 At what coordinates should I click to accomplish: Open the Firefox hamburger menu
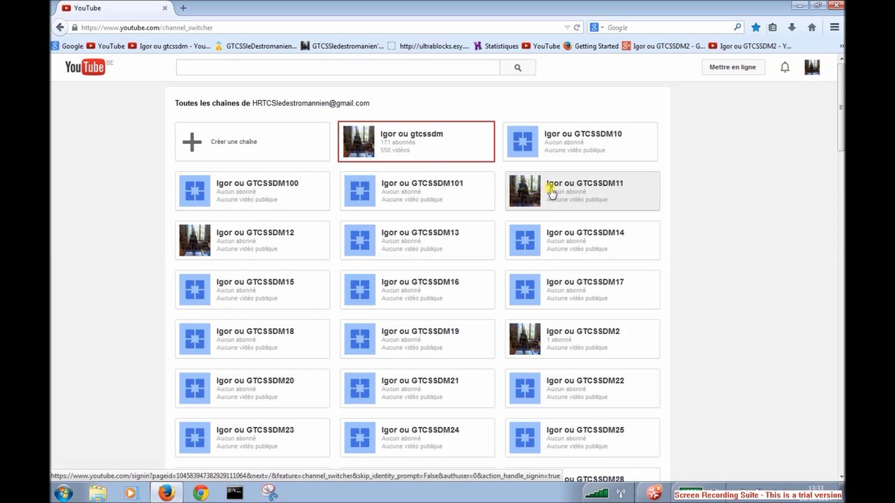[x=834, y=27]
